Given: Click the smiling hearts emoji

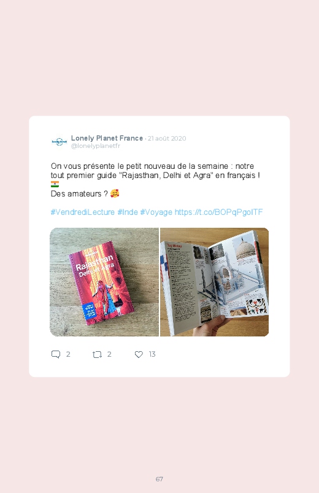Looking at the screenshot, I should click(x=115, y=193).
